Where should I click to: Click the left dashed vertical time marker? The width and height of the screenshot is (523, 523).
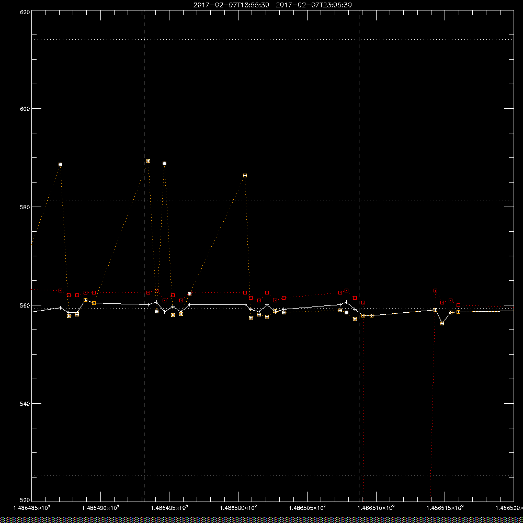pos(144,256)
